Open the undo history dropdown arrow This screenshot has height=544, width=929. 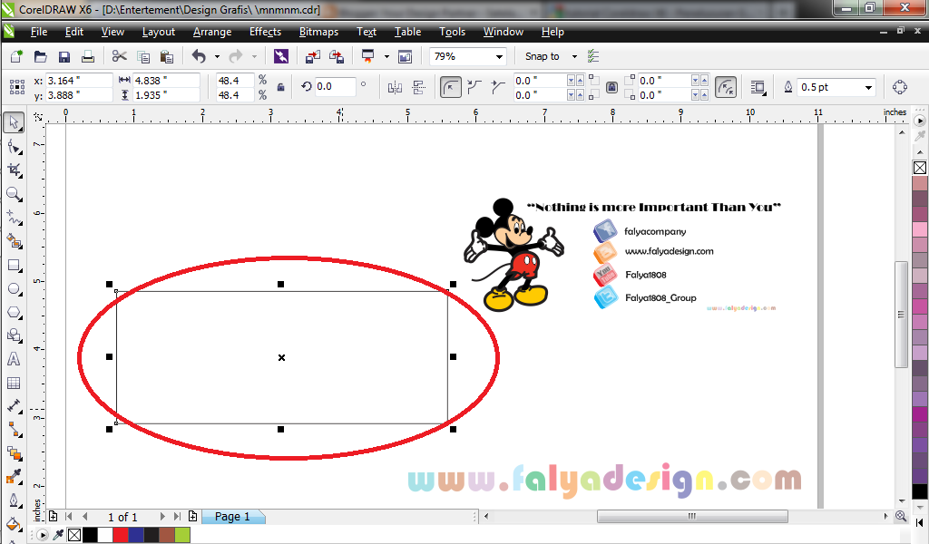click(217, 56)
